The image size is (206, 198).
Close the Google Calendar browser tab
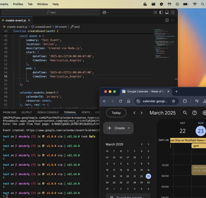[x=168, y=91]
